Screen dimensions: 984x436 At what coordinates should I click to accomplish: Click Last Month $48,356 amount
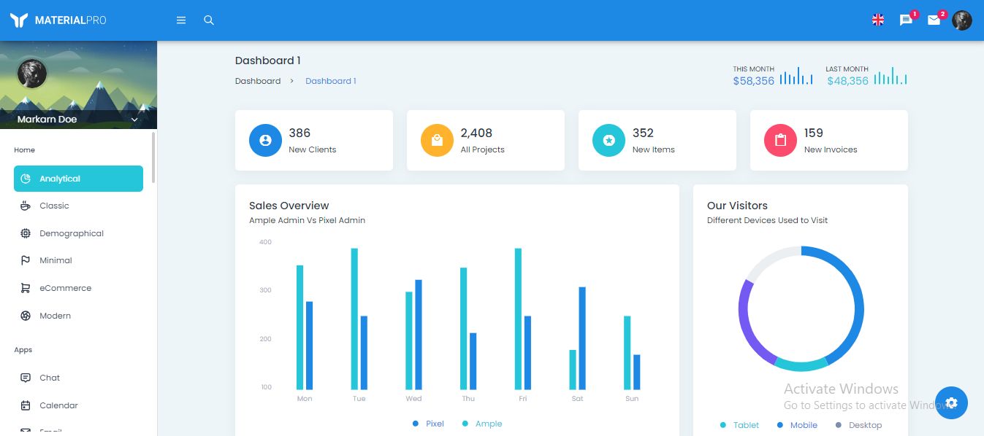[848, 81]
